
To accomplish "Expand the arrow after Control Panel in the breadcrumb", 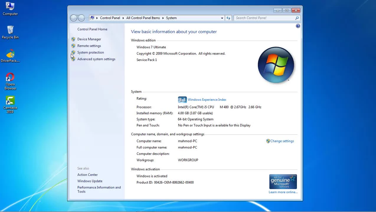I will tap(123, 18).
